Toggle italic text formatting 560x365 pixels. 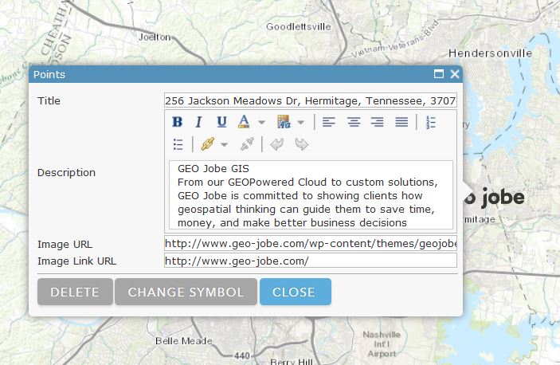tap(199, 122)
